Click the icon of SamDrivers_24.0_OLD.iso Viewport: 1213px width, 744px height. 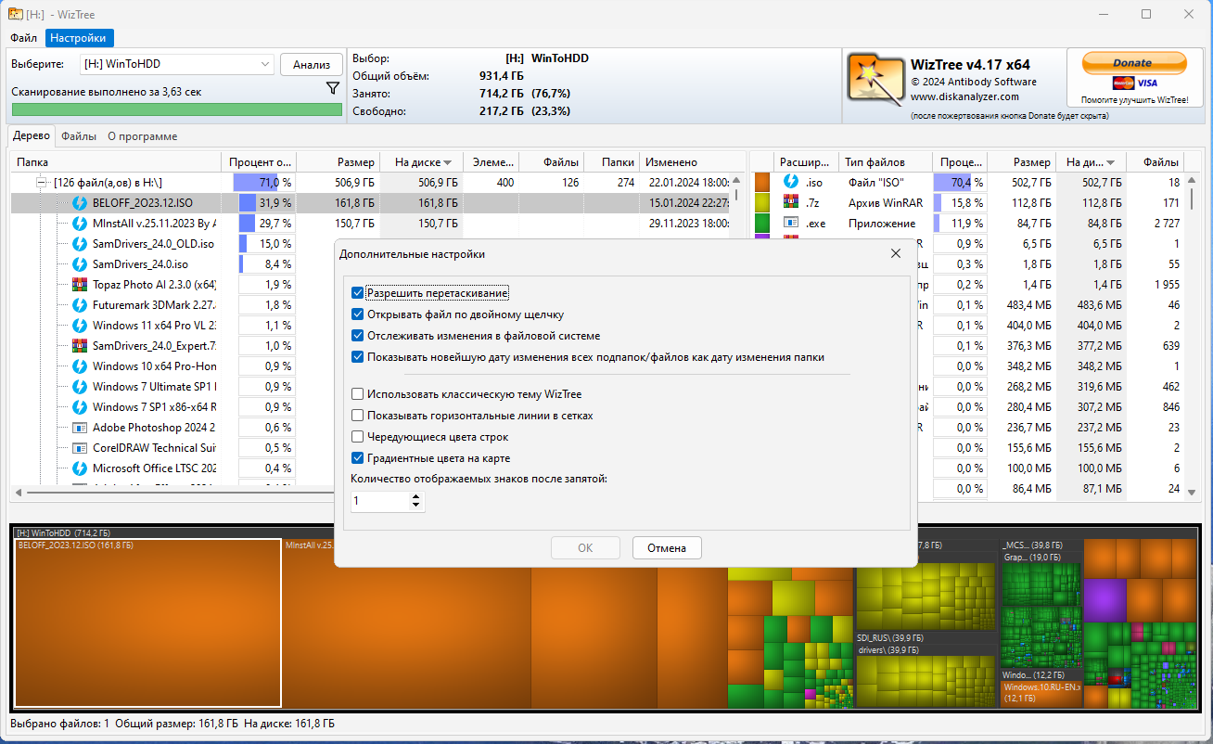[80, 244]
